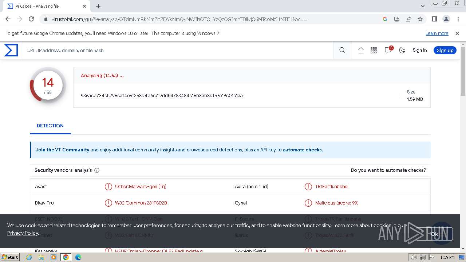Screen dimensions: 466x262
Task: Open the Learn more link
Action: [x=437, y=33]
